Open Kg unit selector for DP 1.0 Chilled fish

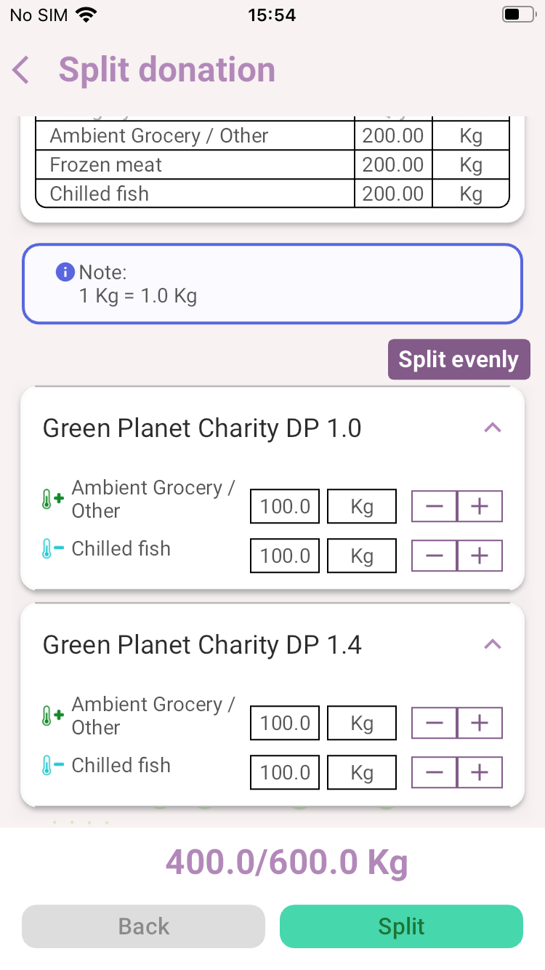click(362, 556)
